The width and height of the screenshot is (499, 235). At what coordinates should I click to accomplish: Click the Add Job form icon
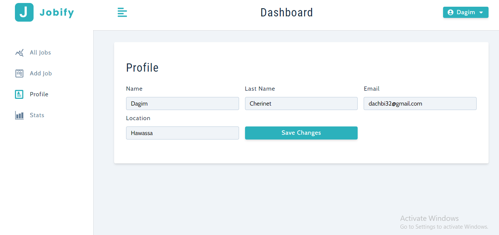click(19, 73)
